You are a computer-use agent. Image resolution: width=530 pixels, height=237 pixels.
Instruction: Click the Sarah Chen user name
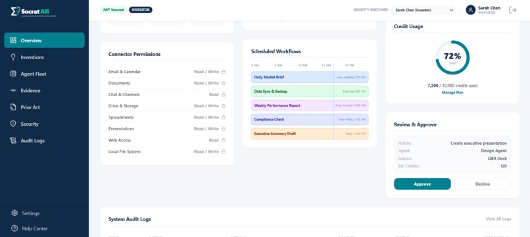[x=489, y=8]
